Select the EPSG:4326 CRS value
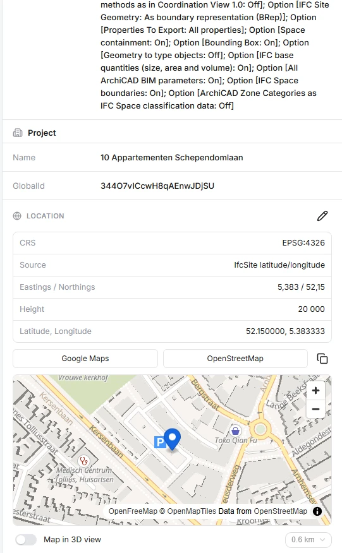Viewport: 342px width, 553px height. tap(303, 242)
